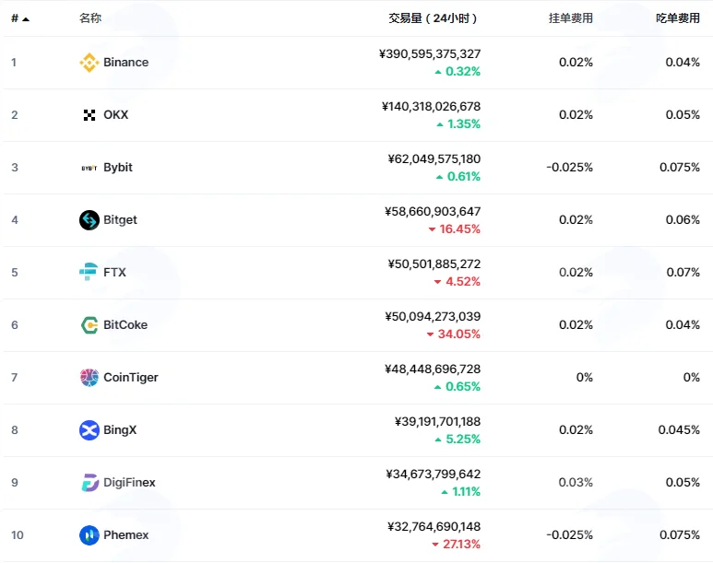This screenshot has height=563, width=713.
Task: Click the BitCoke logo icon
Action: click(x=89, y=325)
